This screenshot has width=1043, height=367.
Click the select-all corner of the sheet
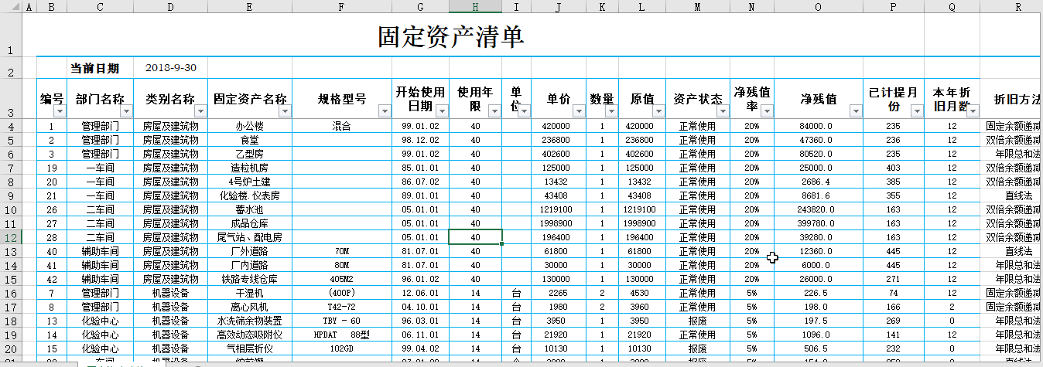[x=11, y=7]
